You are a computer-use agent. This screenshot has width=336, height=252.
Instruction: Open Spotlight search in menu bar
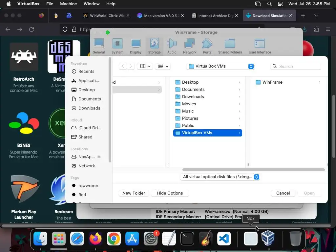(269, 4)
